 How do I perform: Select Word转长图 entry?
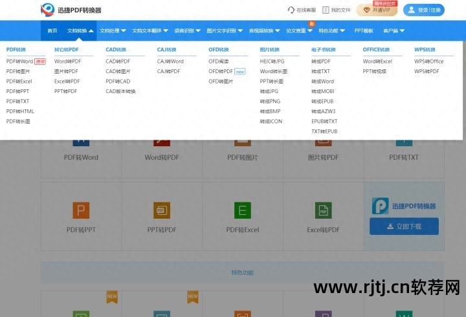pyautogui.click(x=273, y=71)
